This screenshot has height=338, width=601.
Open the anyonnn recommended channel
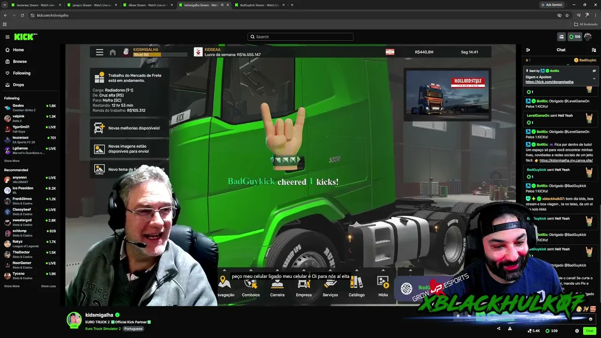click(x=30, y=180)
